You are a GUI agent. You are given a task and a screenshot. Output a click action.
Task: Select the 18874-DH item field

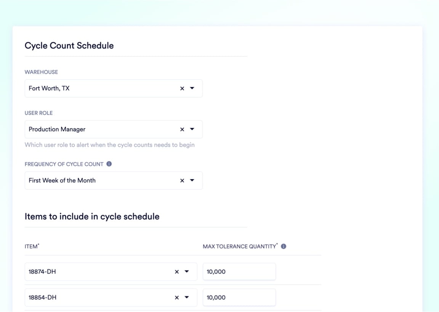point(111,271)
